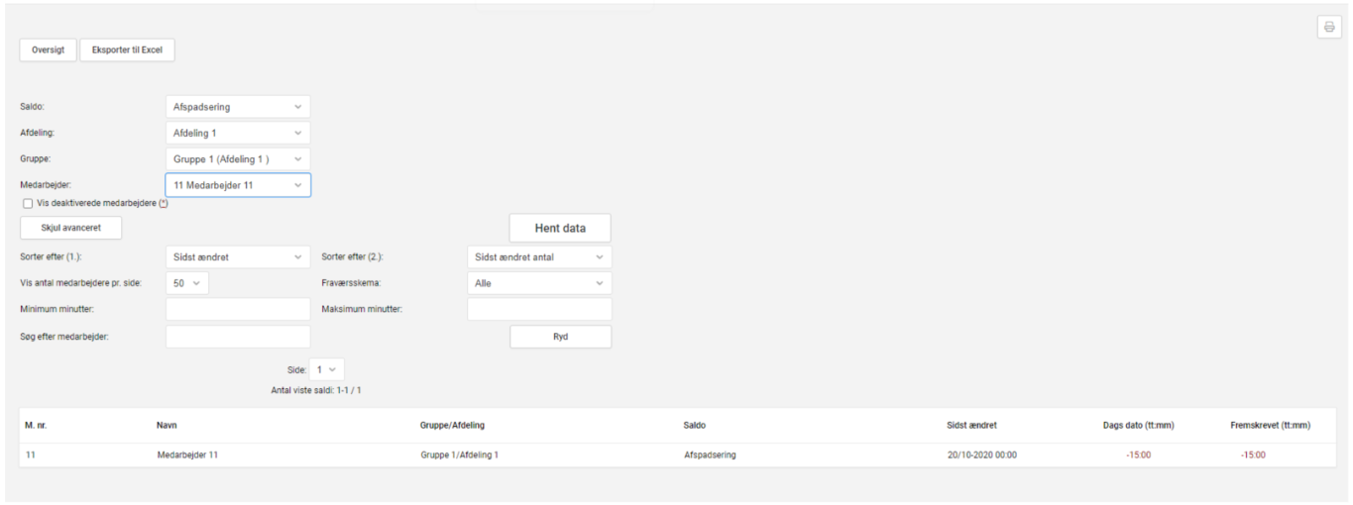
Task: Focus the Minimum minutter input field
Action: tap(237, 309)
